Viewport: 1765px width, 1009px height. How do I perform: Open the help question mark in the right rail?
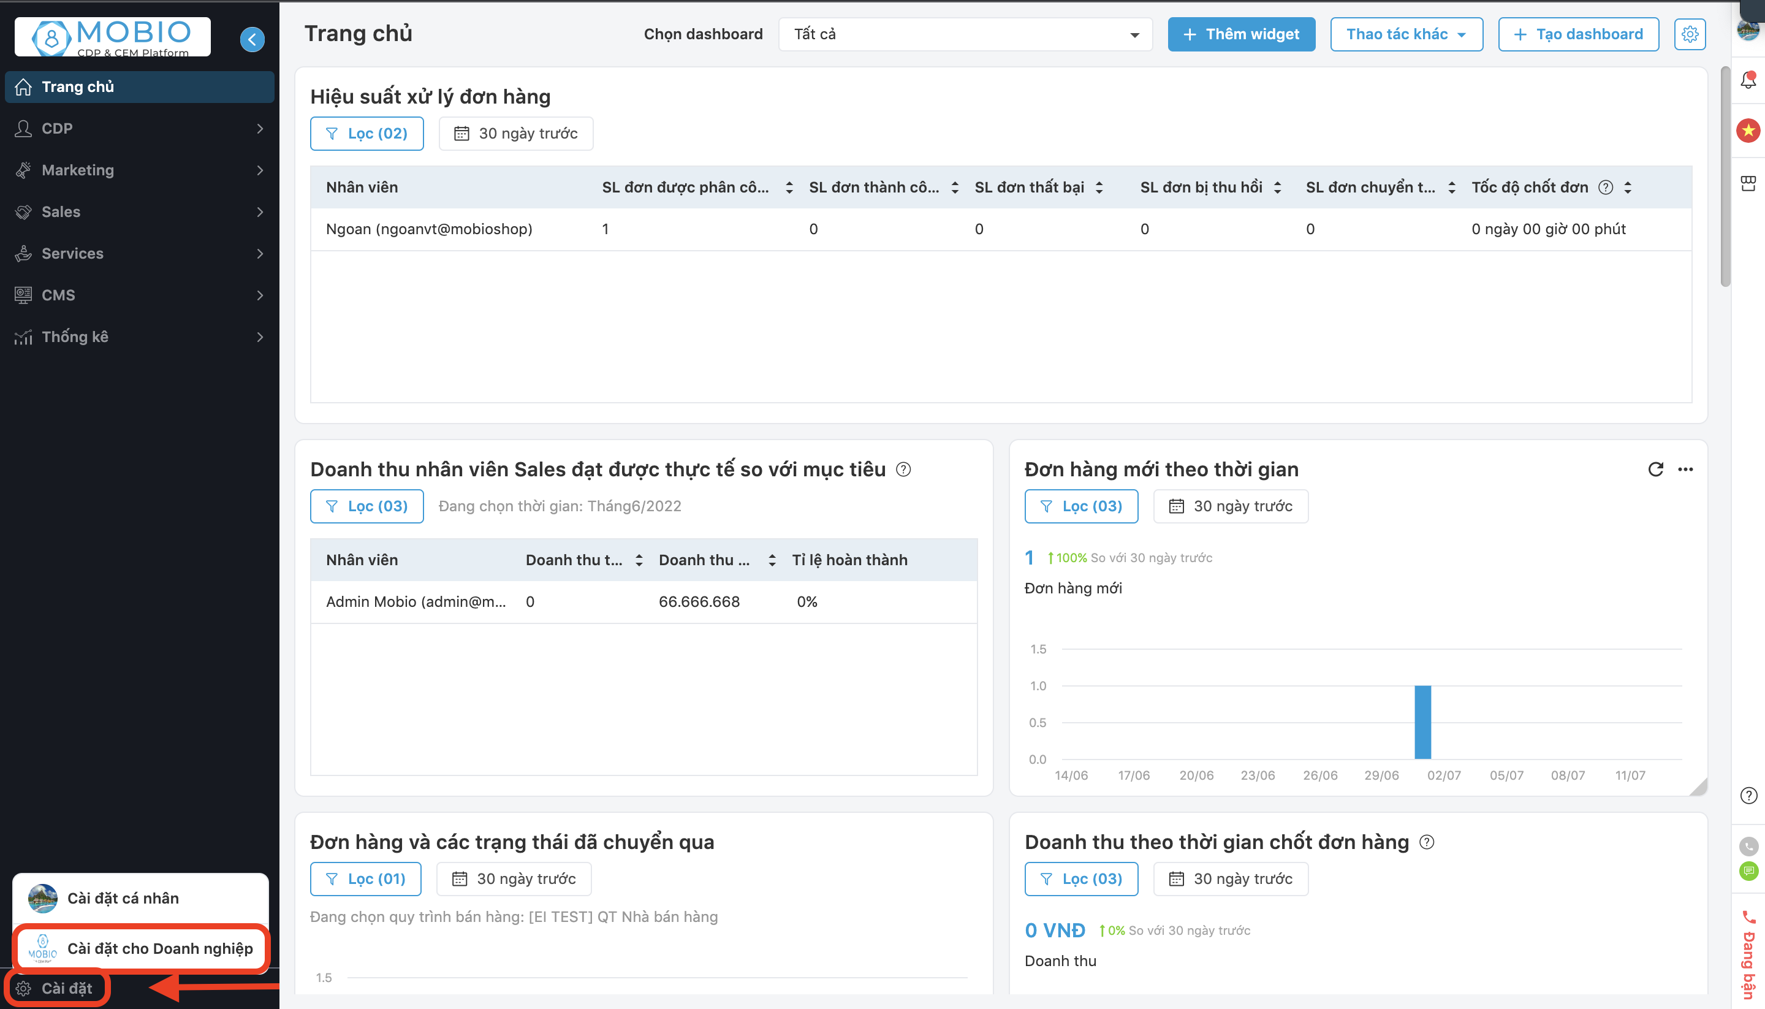[1748, 796]
